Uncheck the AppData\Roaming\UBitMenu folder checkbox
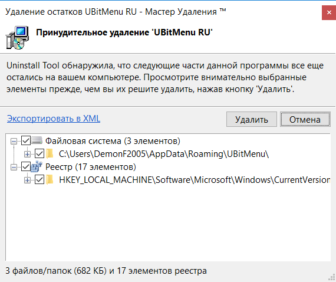The image size is (336, 282). pos(39,154)
